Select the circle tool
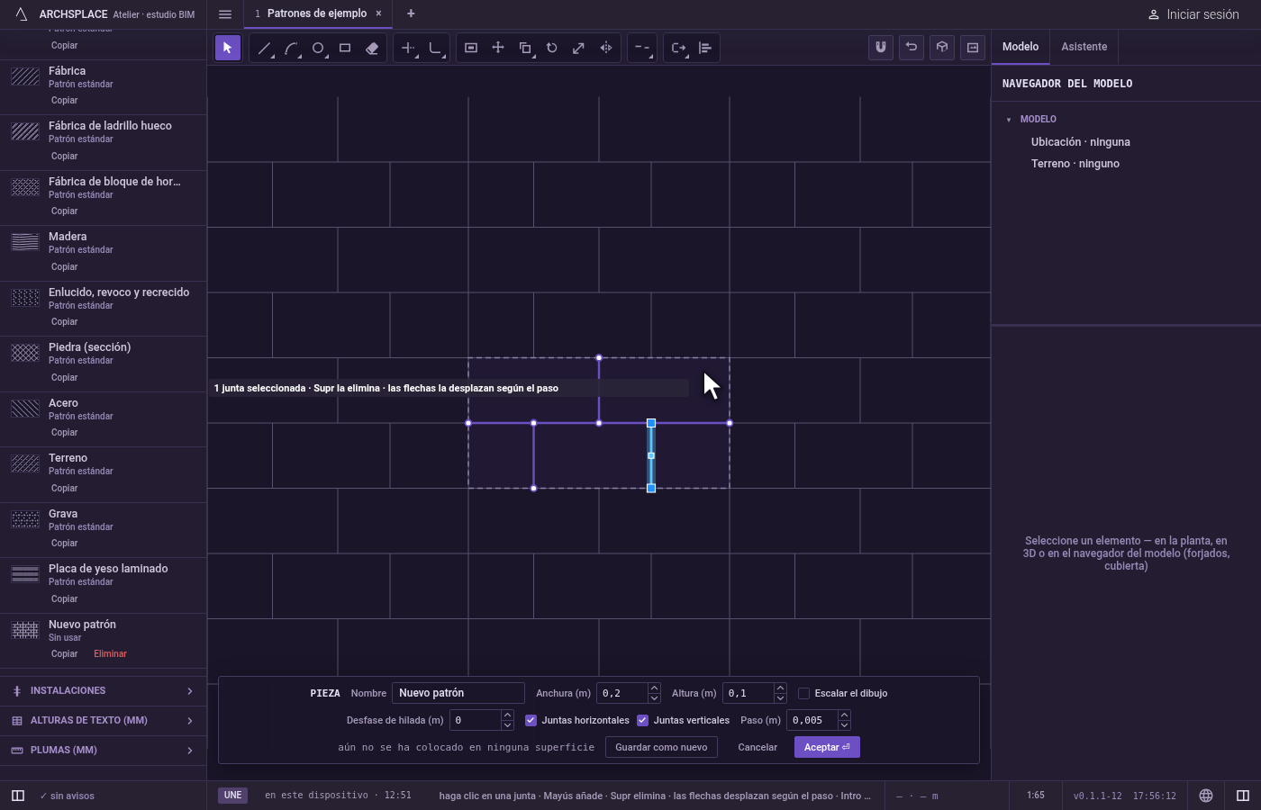This screenshot has height=810, width=1261. [x=318, y=48]
